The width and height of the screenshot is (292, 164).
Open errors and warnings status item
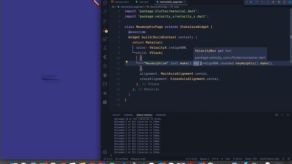(108, 159)
